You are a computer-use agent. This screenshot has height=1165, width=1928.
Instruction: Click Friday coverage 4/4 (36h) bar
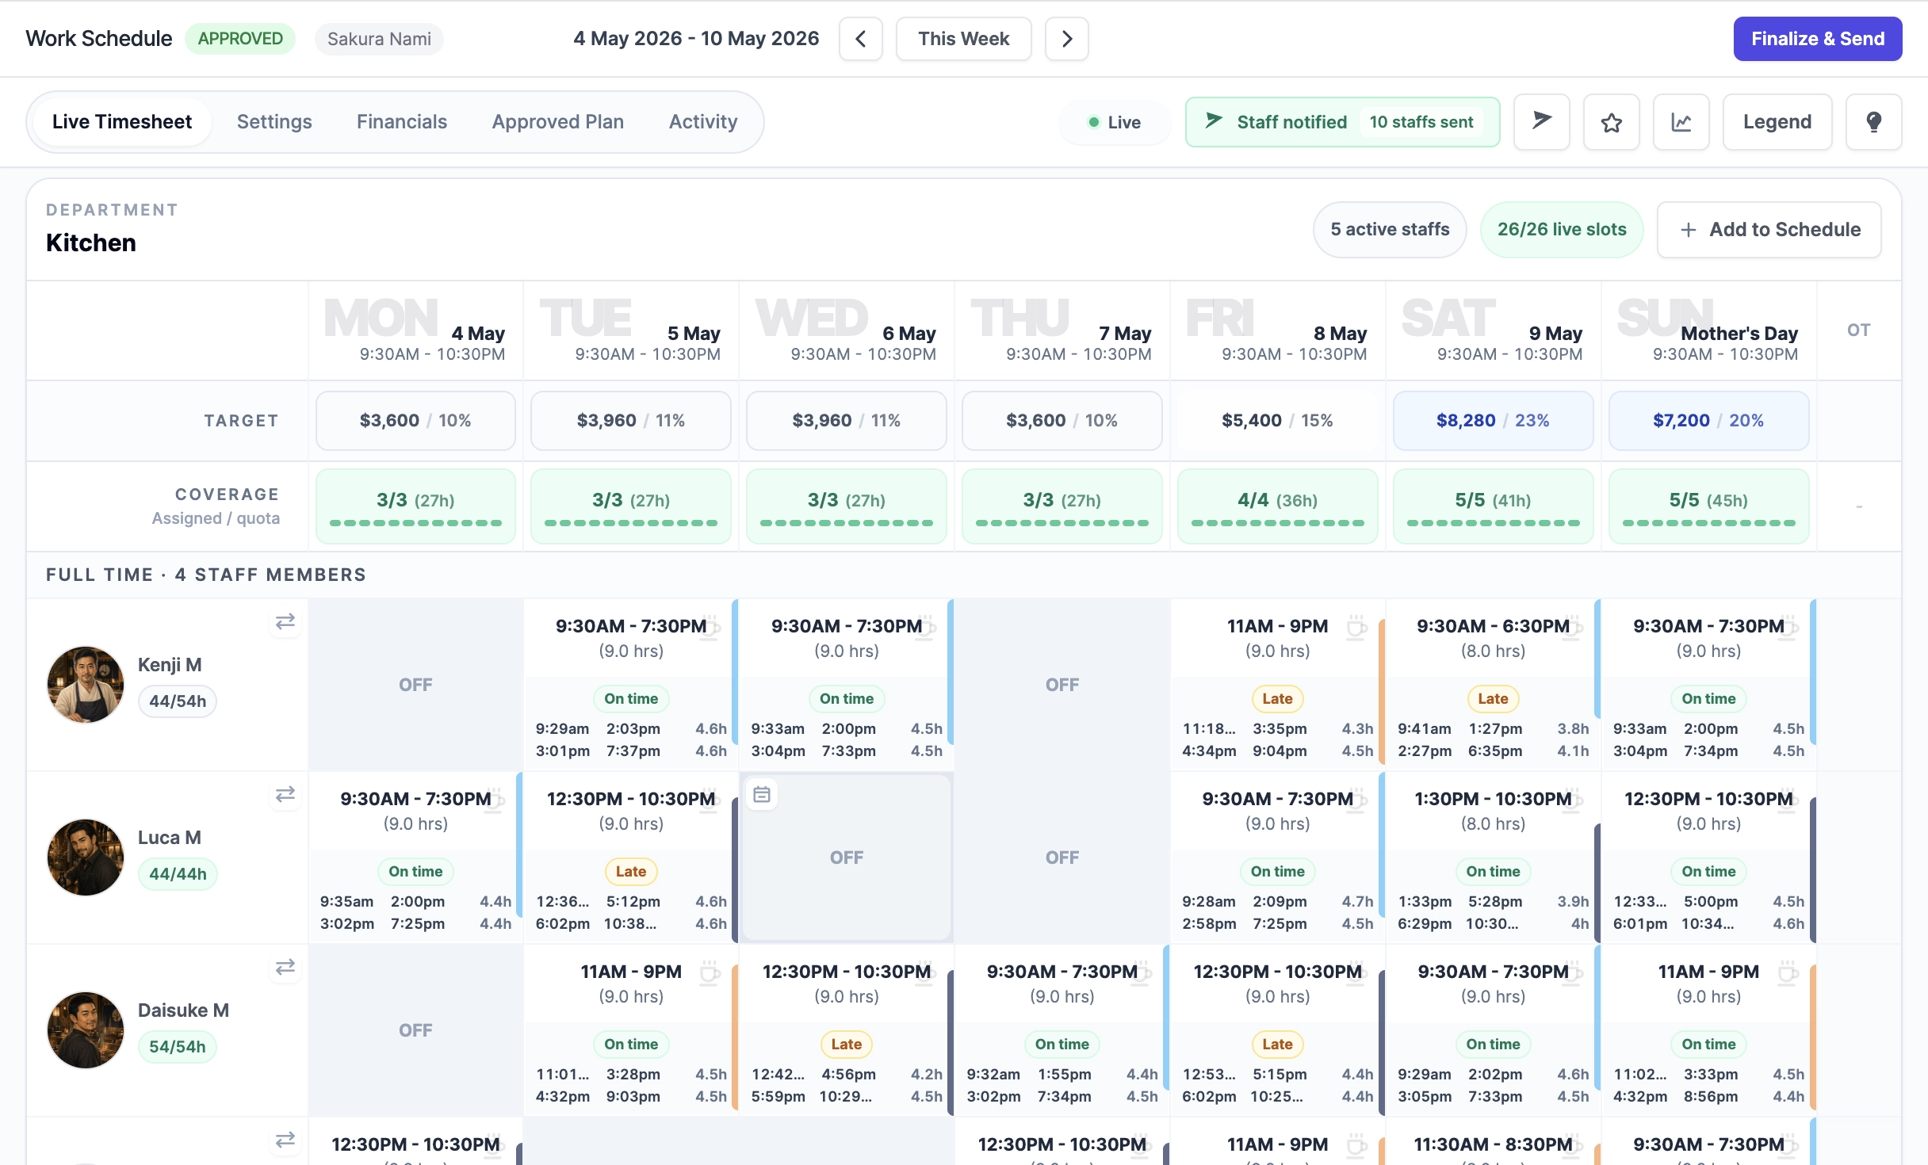[1277, 506]
